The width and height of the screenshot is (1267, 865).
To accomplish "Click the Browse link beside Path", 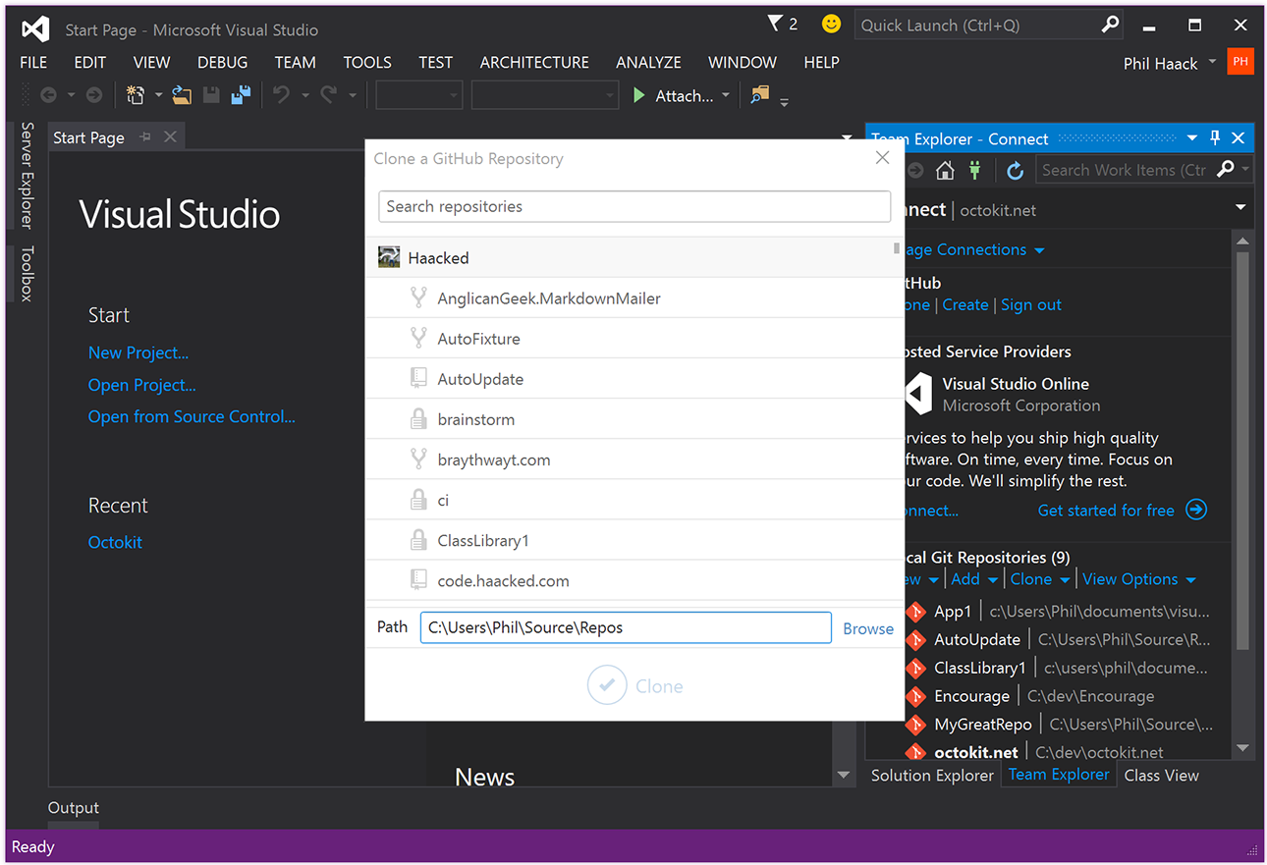I will pyautogui.click(x=868, y=628).
